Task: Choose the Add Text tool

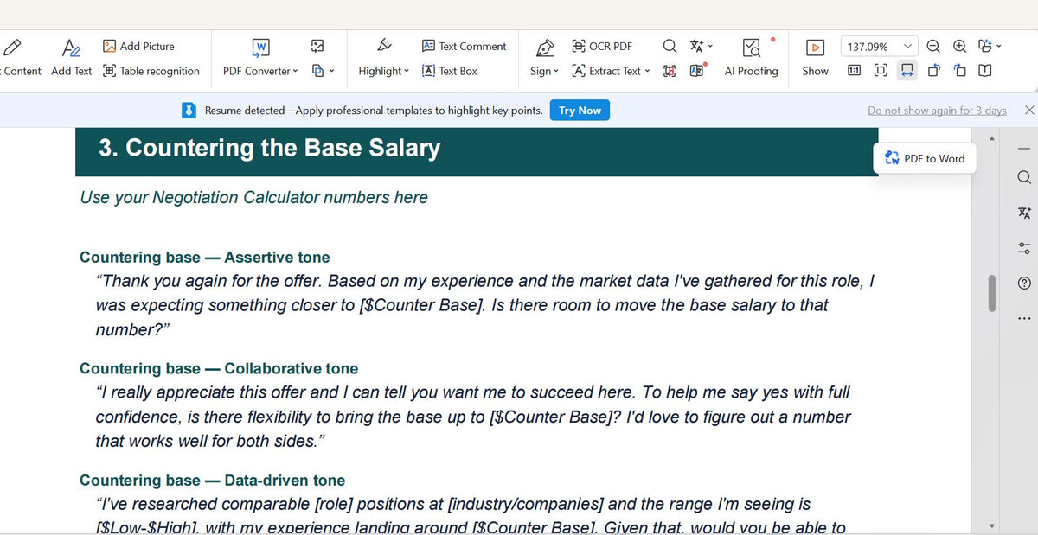Action: [71, 58]
